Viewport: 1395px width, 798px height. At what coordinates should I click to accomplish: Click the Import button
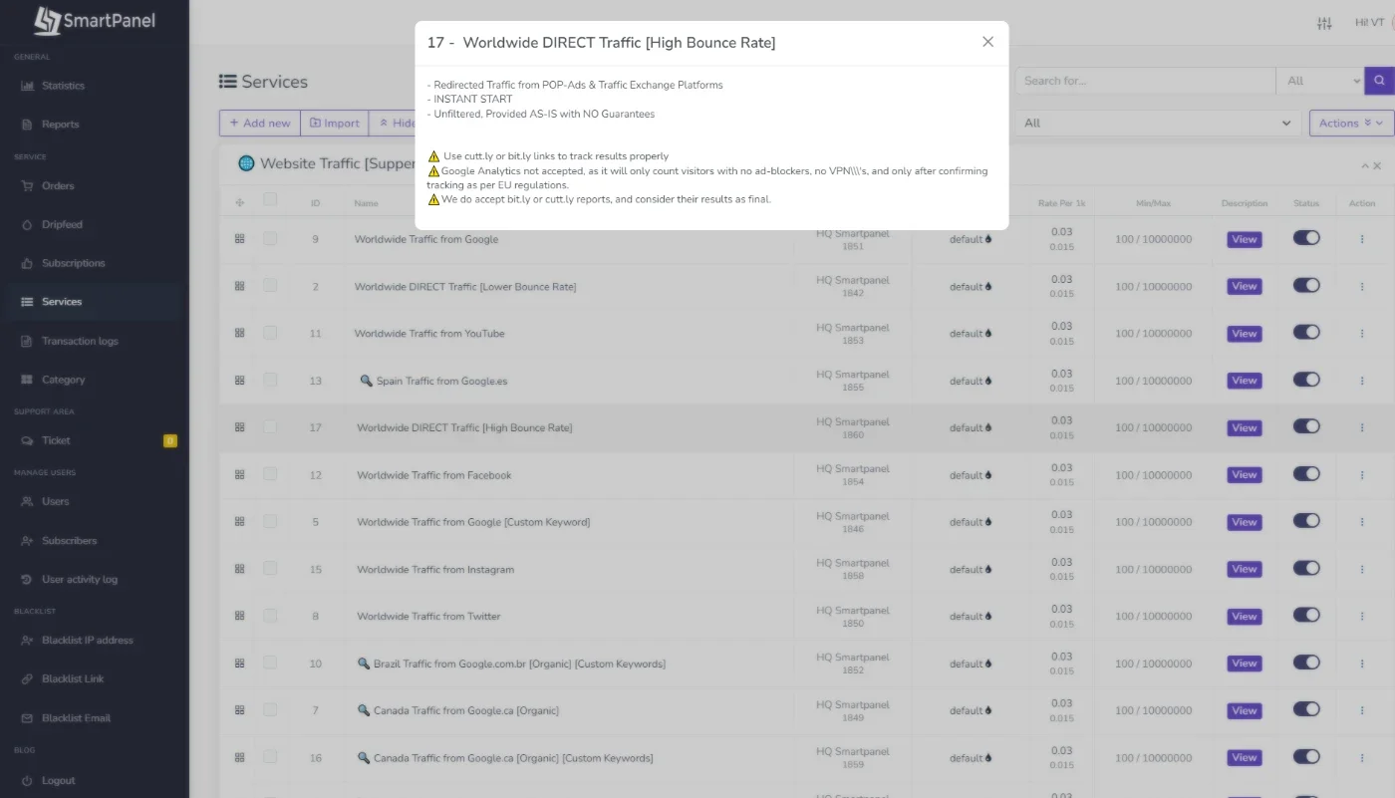click(335, 123)
